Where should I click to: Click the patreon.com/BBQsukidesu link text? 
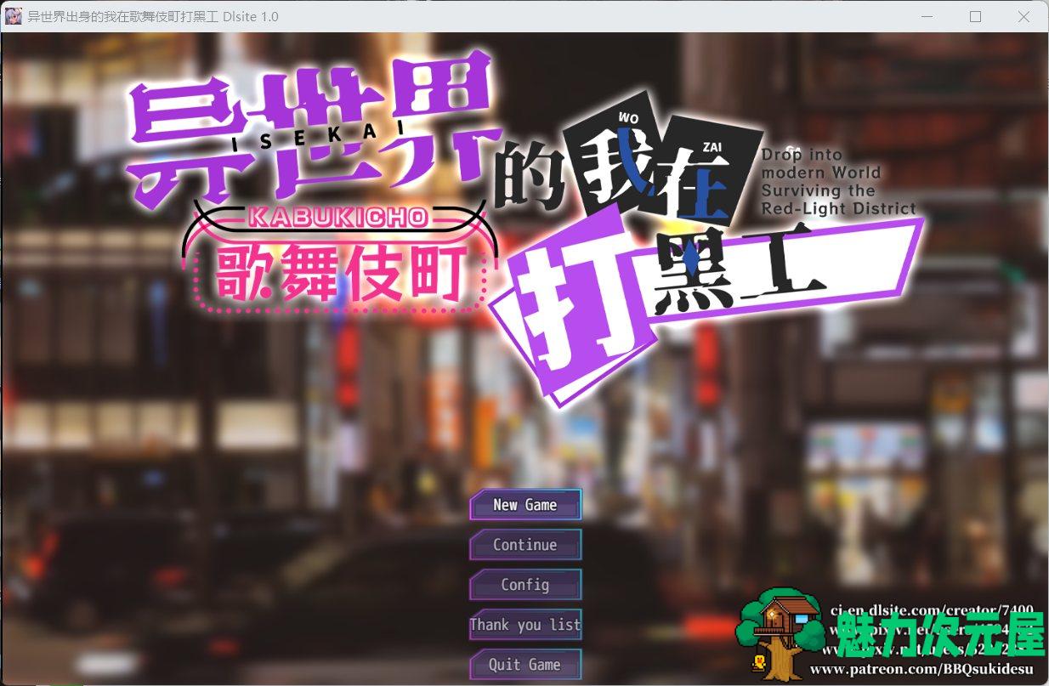click(922, 671)
